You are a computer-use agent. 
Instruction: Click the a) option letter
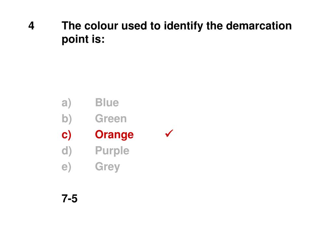66,103
